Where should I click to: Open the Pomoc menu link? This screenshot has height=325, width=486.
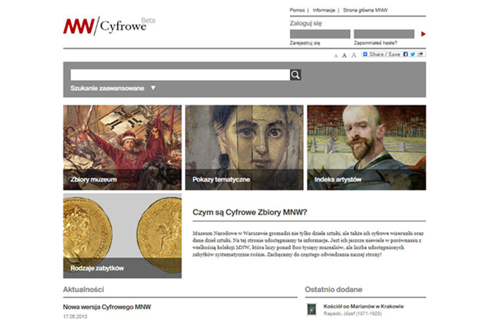[x=297, y=10]
